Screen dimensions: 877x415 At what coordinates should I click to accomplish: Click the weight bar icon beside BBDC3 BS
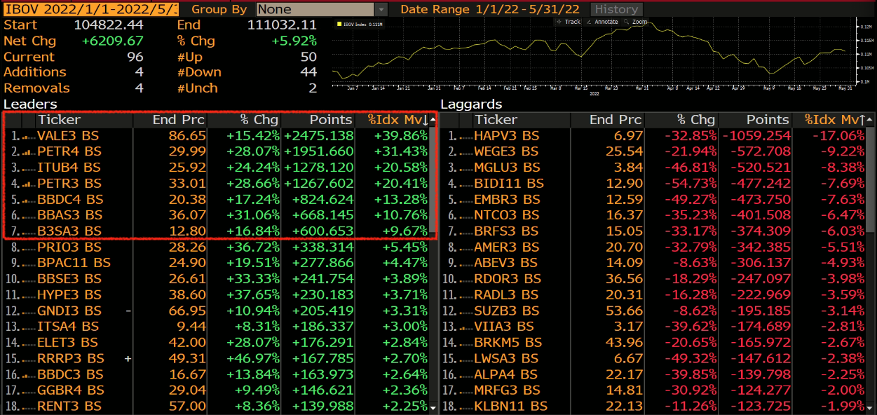tap(27, 374)
